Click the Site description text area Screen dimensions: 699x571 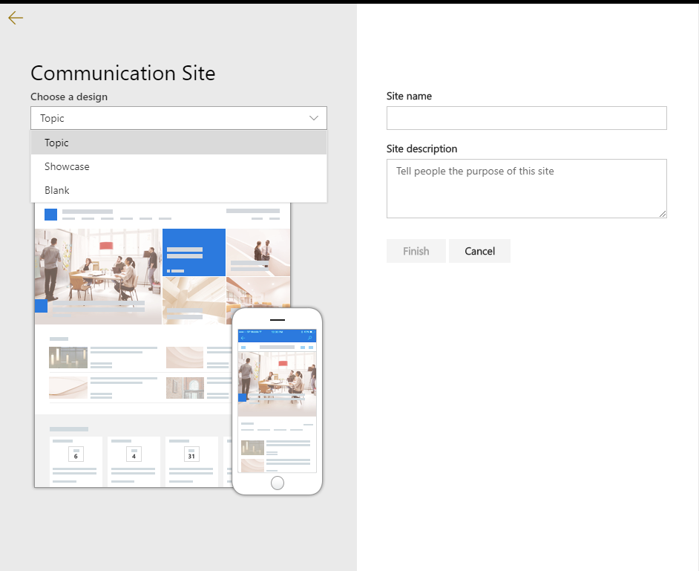[526, 186]
